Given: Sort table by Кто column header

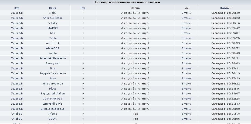Looking at the screenshot, I should tap(17, 8).
